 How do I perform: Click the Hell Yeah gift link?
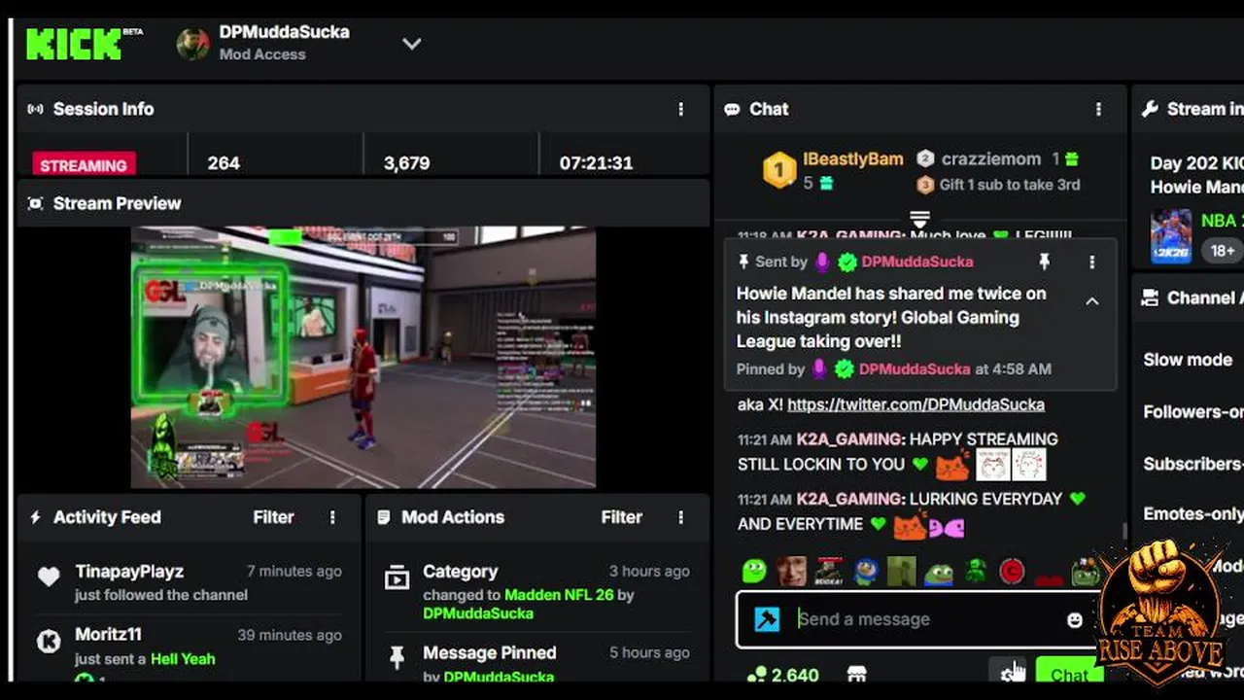(x=183, y=658)
